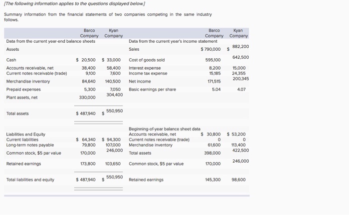Select the 7,600 notes receivable value
This screenshot has width=349, height=215.
click(x=115, y=73)
